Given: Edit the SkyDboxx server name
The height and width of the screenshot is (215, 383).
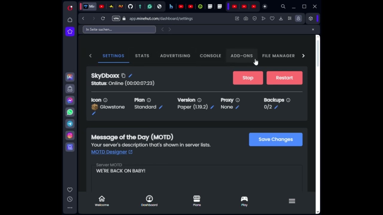Looking at the screenshot, I should 130,76.
